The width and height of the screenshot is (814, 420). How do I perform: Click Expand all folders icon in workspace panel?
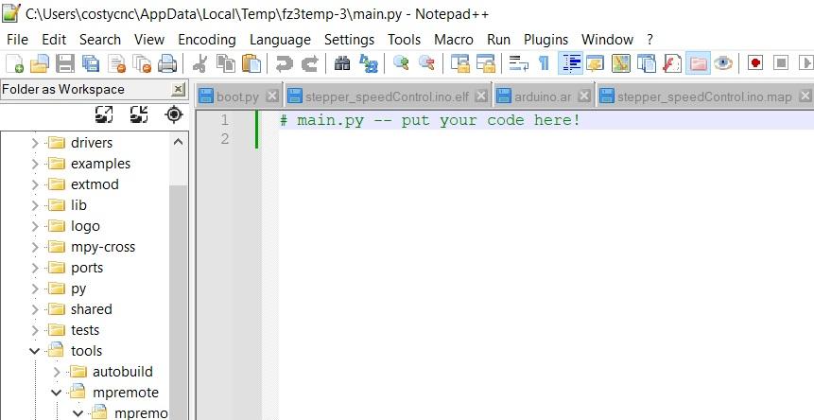tap(104, 114)
